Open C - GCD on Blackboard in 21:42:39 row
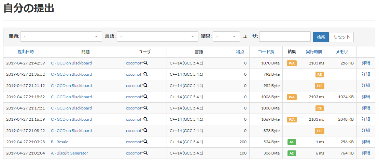 pos(71,63)
